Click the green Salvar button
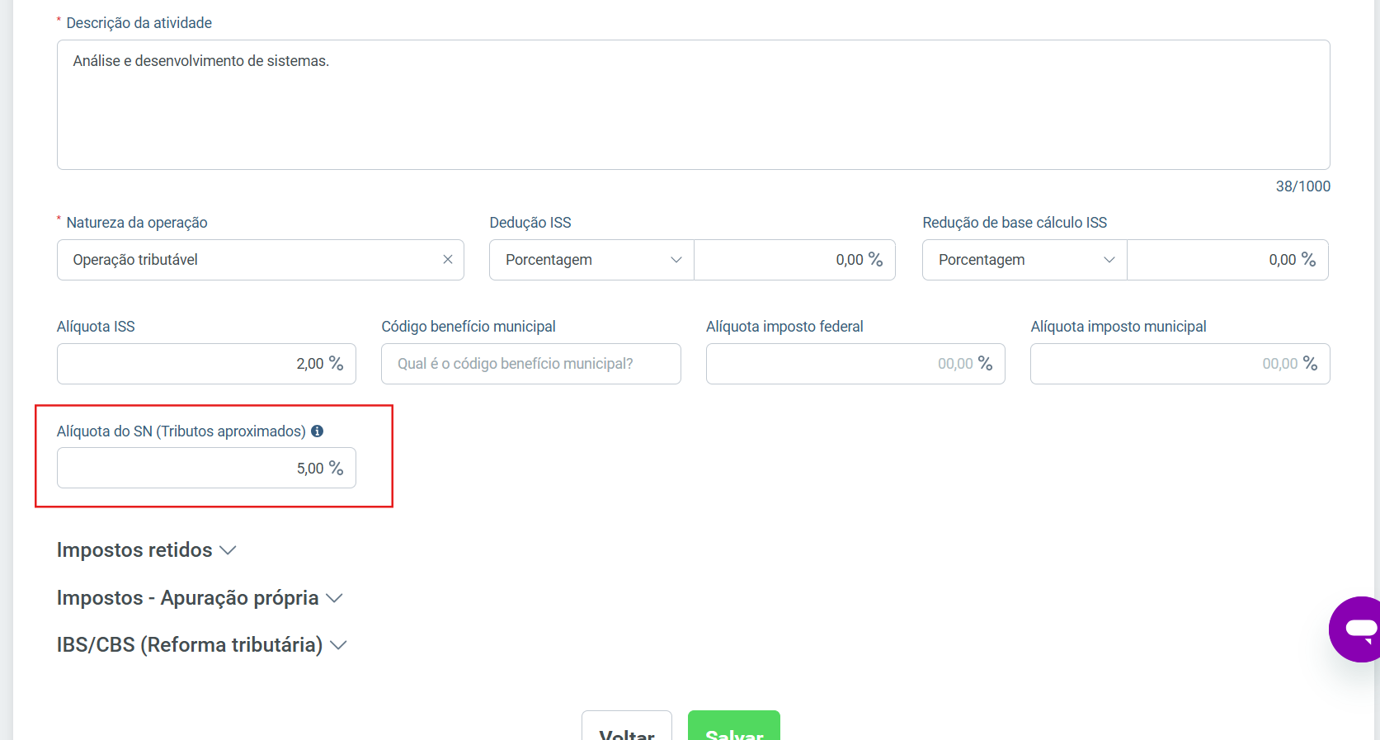Screen dimensions: 1380x740 point(734,726)
